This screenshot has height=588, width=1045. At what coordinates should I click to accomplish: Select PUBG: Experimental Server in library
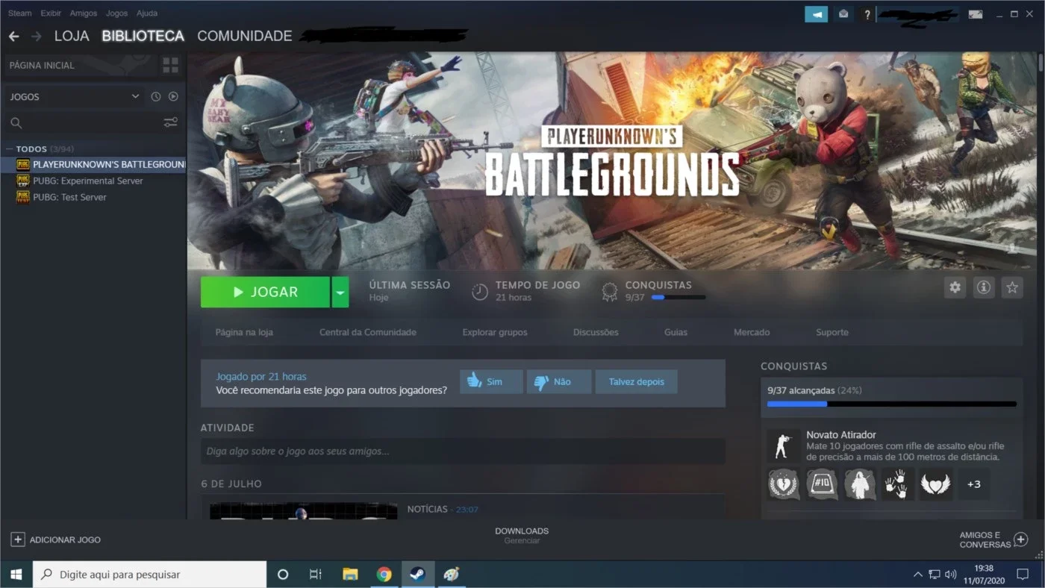coord(88,181)
